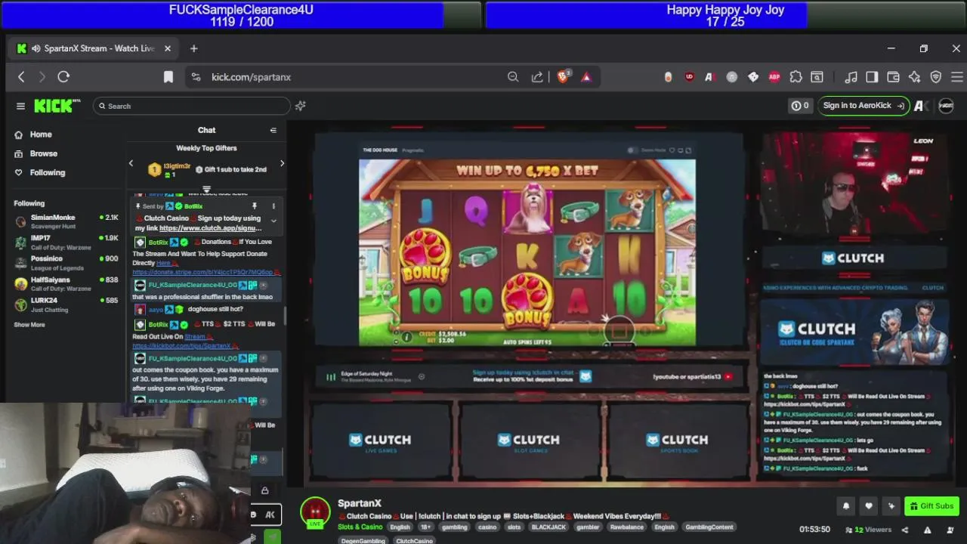
Task: Share the page using the share icon
Action: [x=537, y=76]
